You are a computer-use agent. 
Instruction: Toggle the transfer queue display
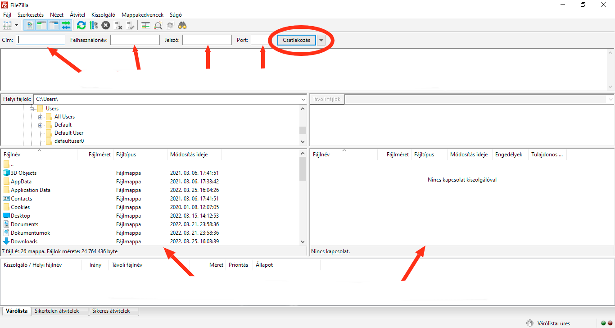pyautogui.click(x=66, y=25)
